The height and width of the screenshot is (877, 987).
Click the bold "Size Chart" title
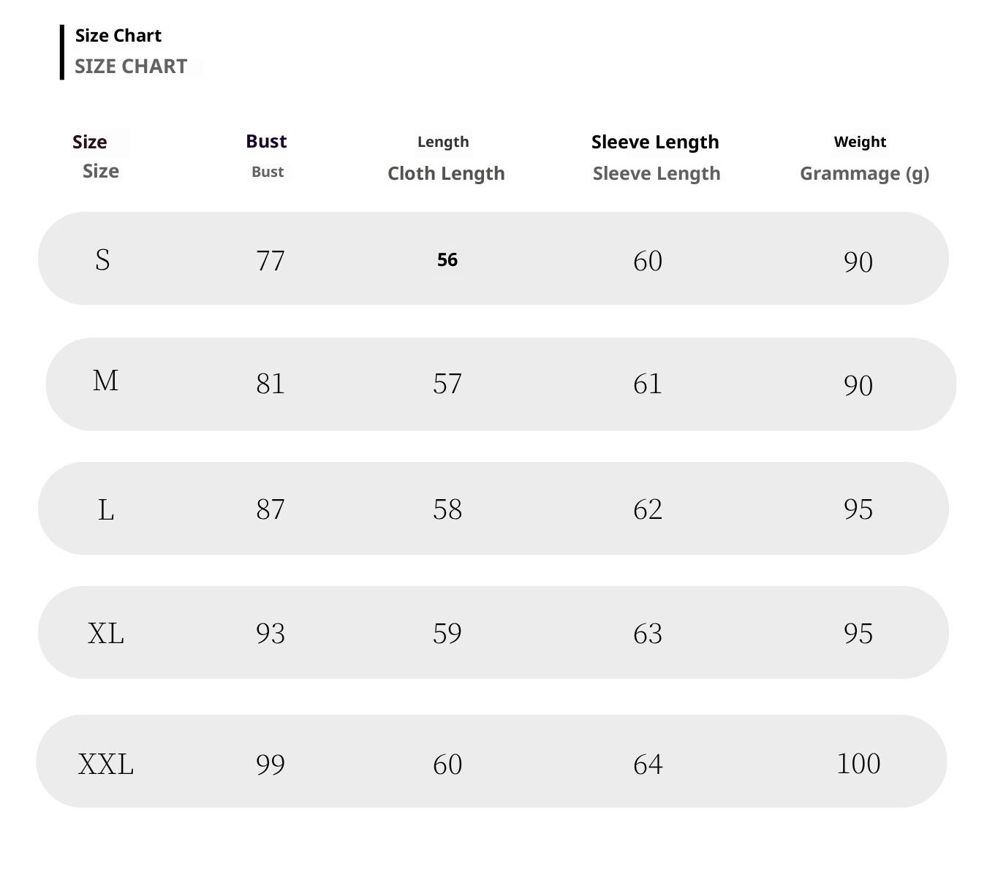click(118, 36)
